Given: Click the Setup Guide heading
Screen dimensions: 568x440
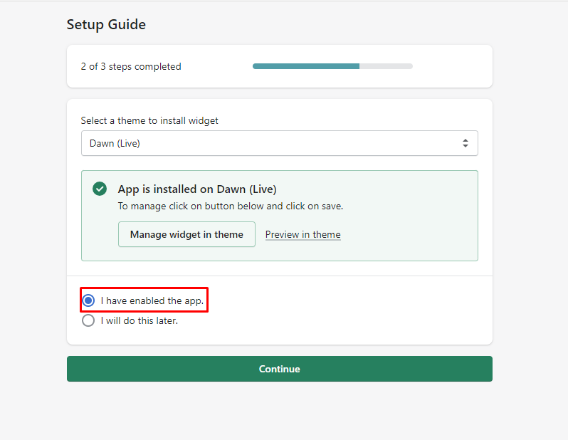Looking at the screenshot, I should coord(106,24).
